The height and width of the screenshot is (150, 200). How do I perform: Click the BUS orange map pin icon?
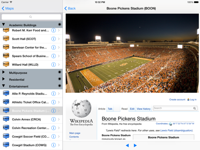pos(6,56)
